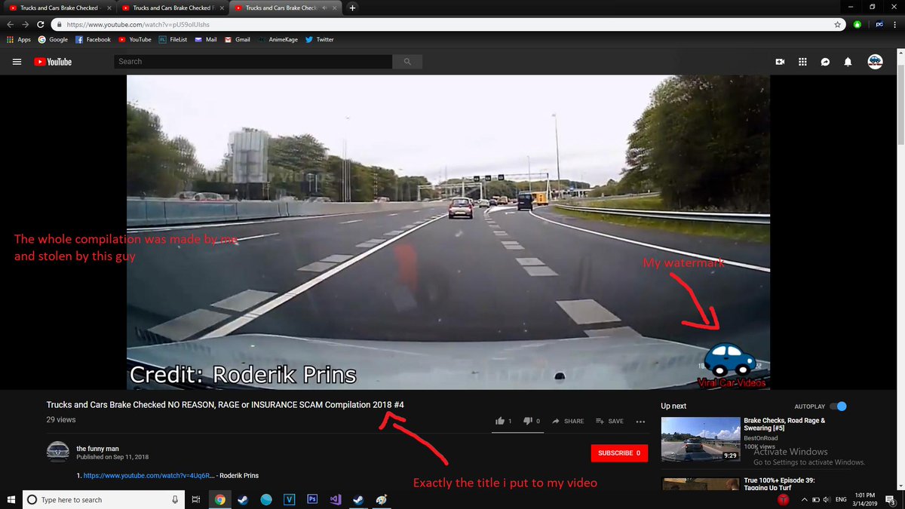The width and height of the screenshot is (905, 509).
Task: Open Task View on the taskbar
Action: 196,499
